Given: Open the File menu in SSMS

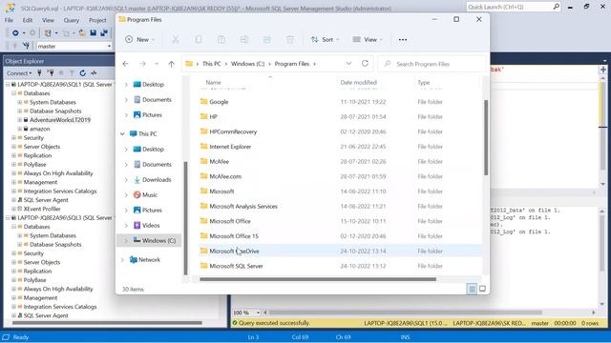Looking at the screenshot, I should pos(9,20).
